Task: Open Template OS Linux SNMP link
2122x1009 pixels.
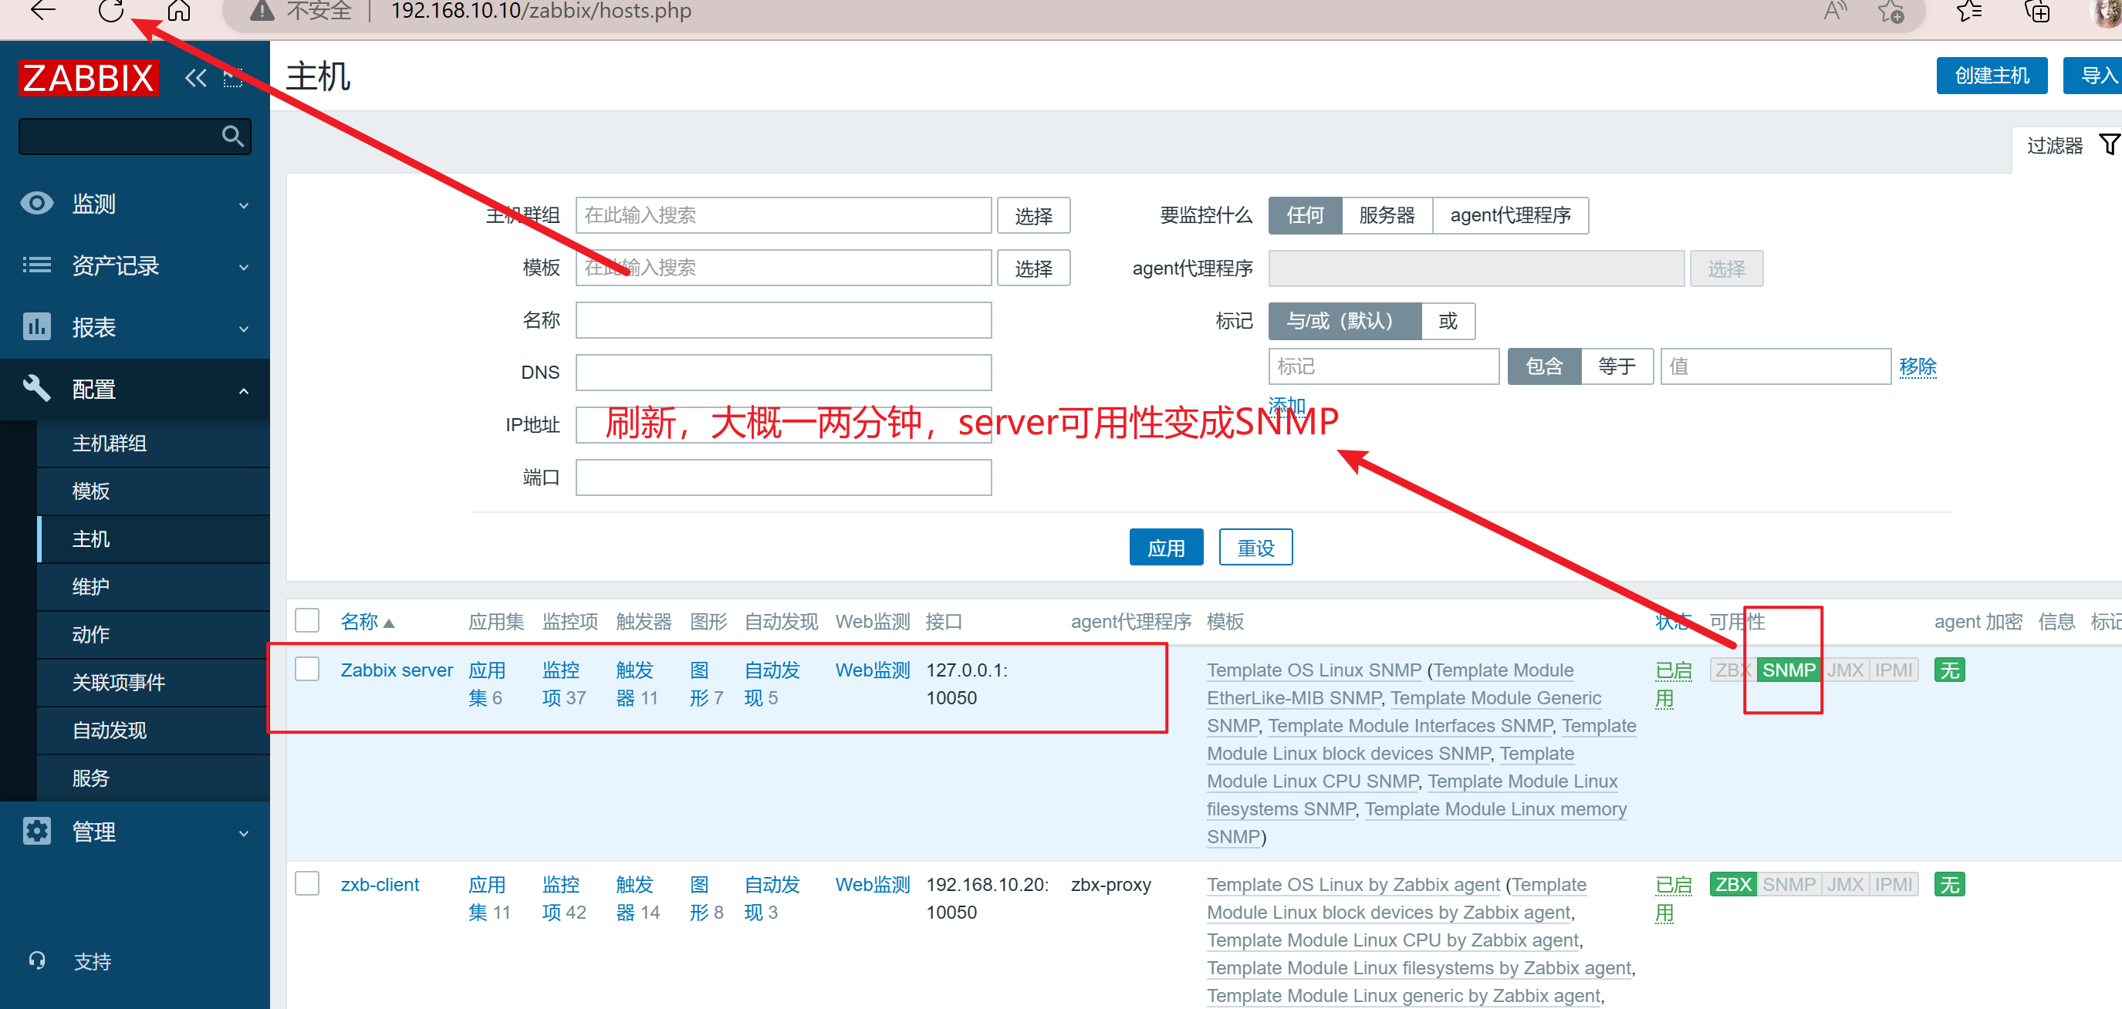Action: [1314, 670]
